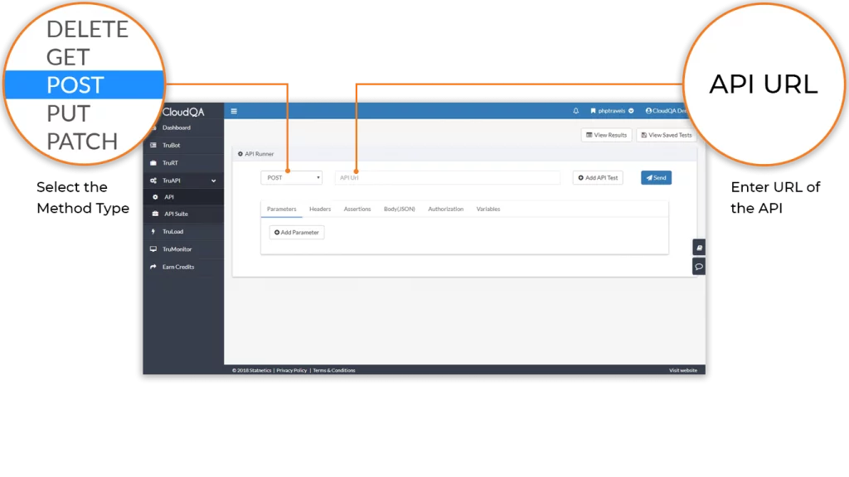Click View Results button
The height and width of the screenshot is (477, 849).
coord(606,135)
